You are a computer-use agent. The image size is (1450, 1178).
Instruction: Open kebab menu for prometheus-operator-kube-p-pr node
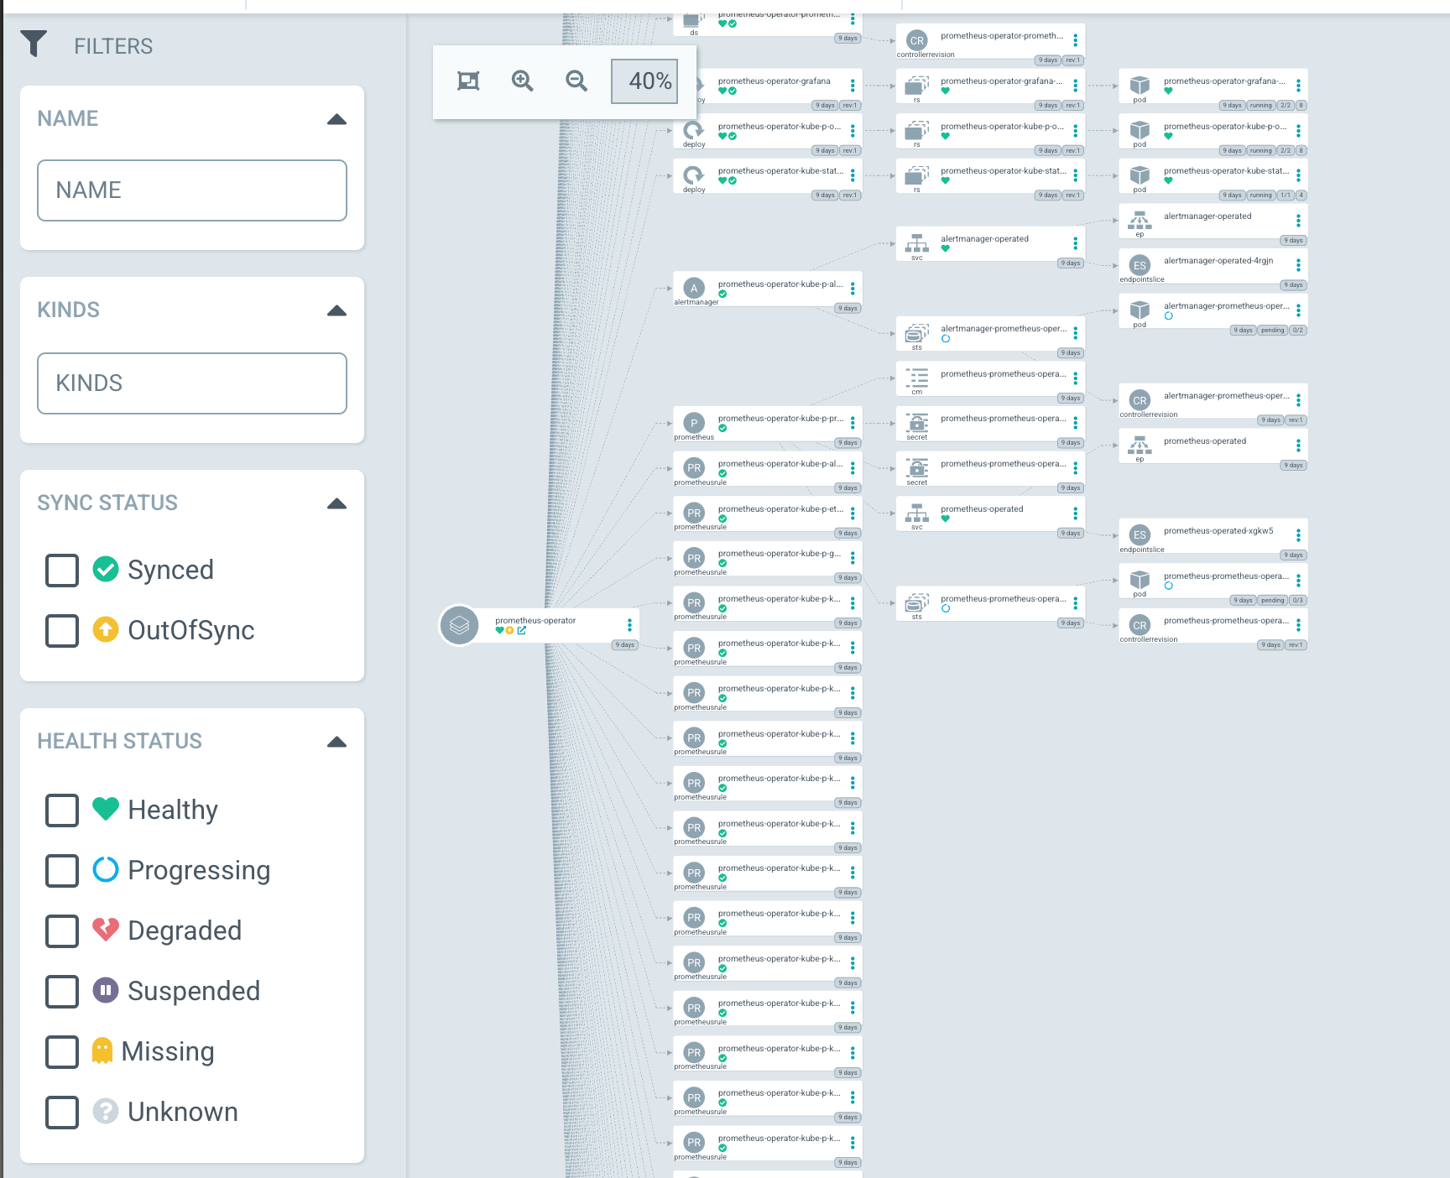tap(853, 423)
